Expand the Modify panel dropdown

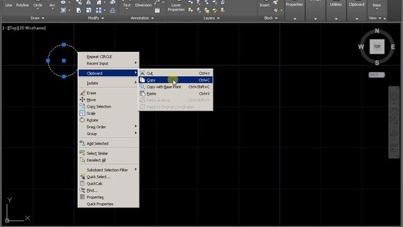point(96,18)
